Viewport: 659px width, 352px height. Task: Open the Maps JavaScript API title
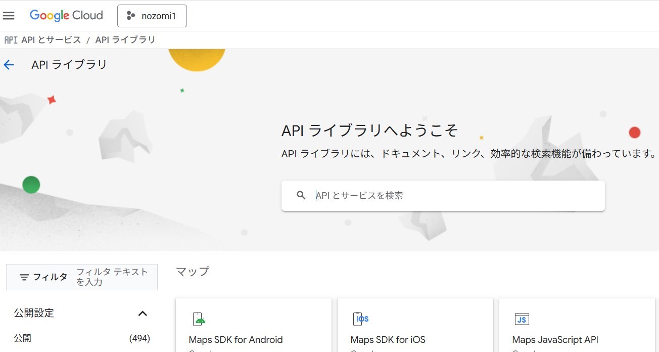point(555,340)
